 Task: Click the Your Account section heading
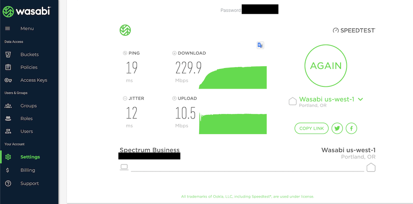[x=14, y=144]
